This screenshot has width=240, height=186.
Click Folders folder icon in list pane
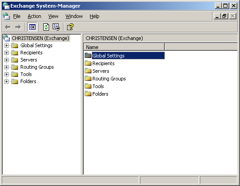(x=88, y=93)
